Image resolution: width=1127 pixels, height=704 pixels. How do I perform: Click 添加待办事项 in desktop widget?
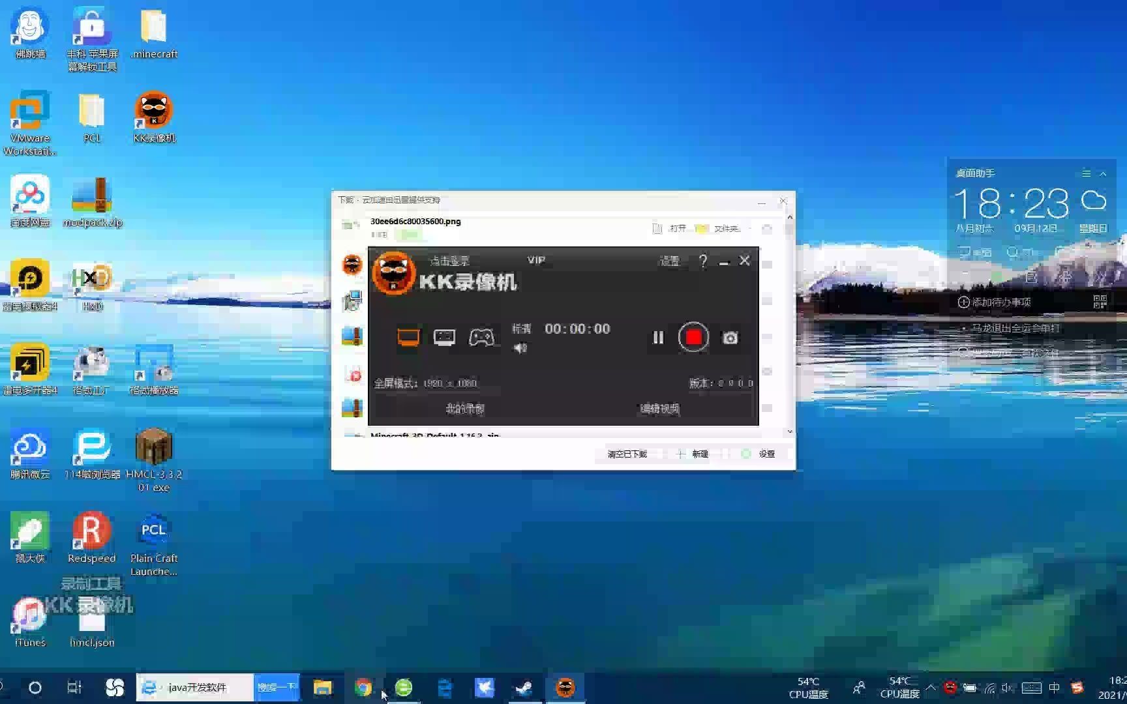(x=994, y=302)
